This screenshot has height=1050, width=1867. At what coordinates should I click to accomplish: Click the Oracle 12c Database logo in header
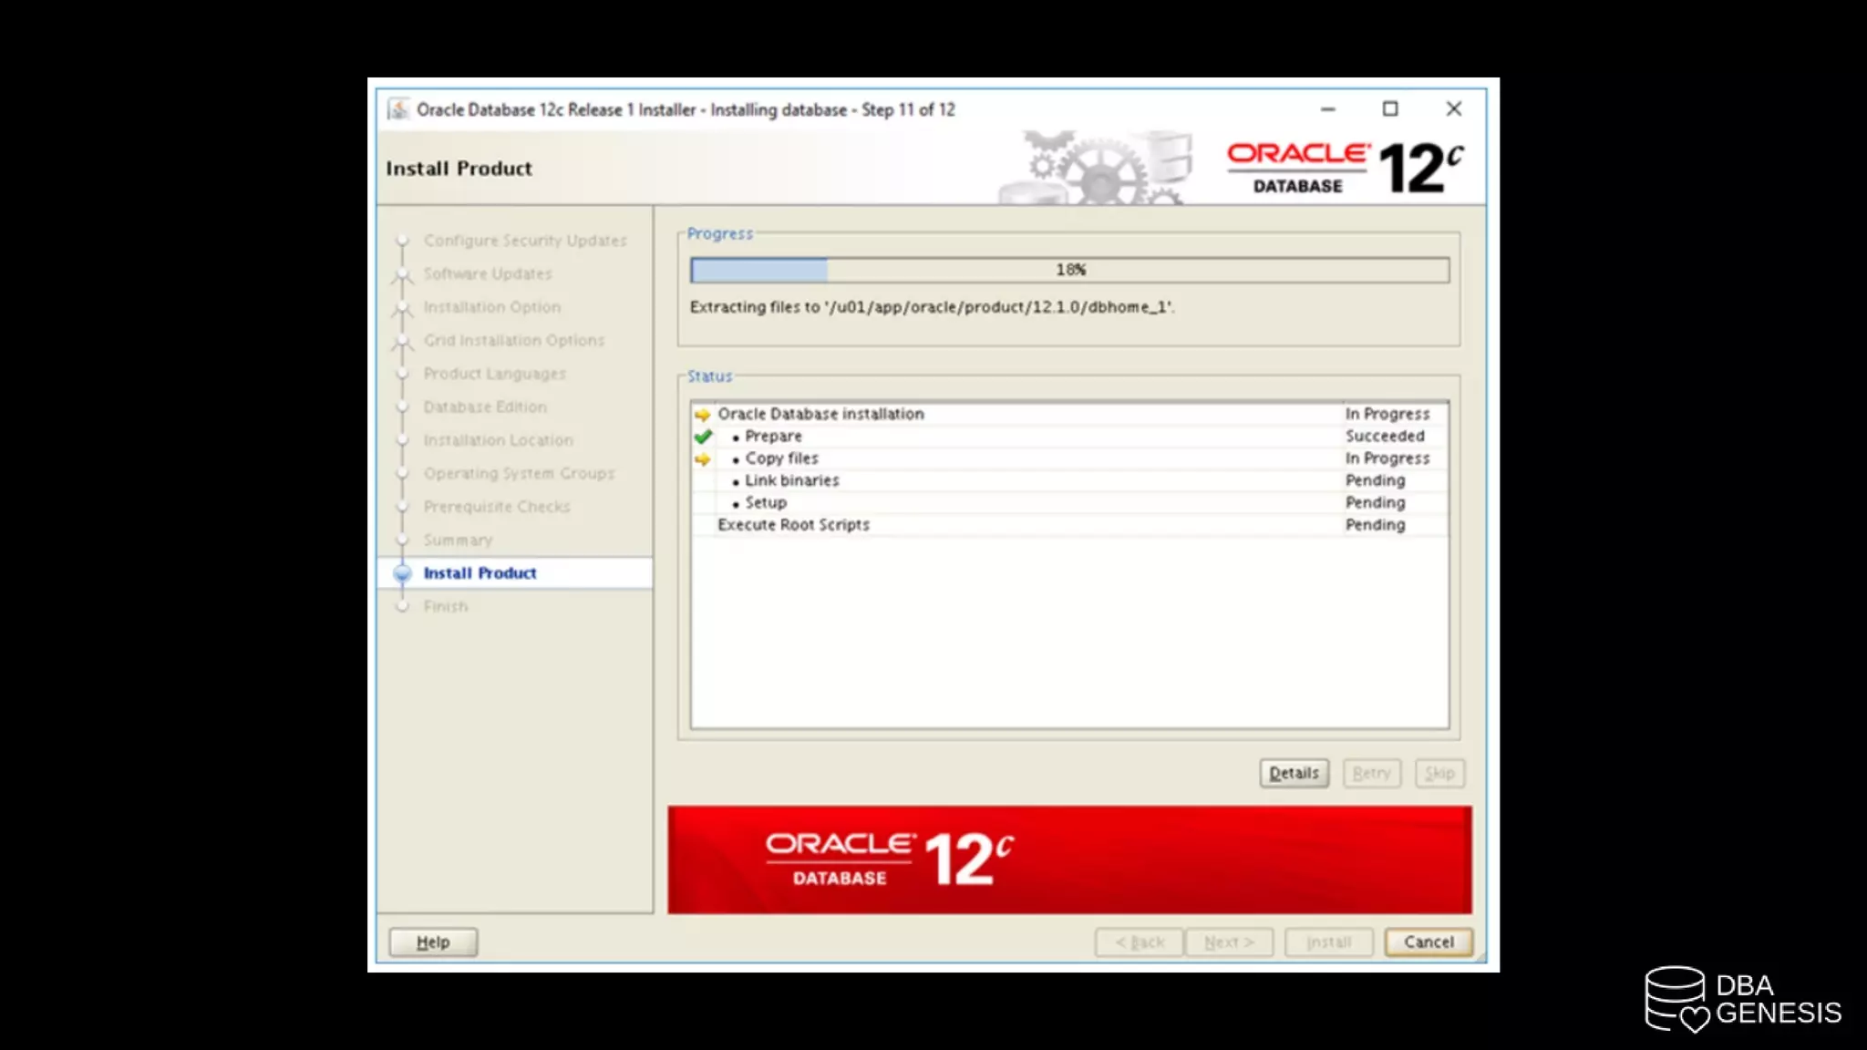[1345, 168]
